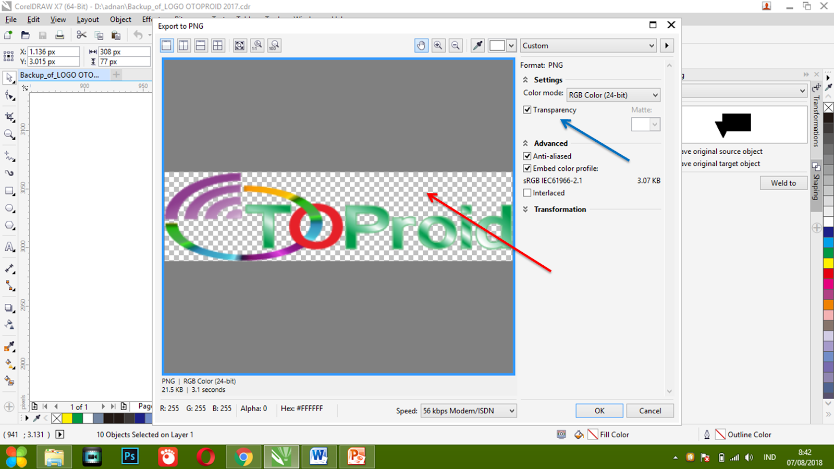
Task: Click the Windows Start button
Action: point(17,457)
